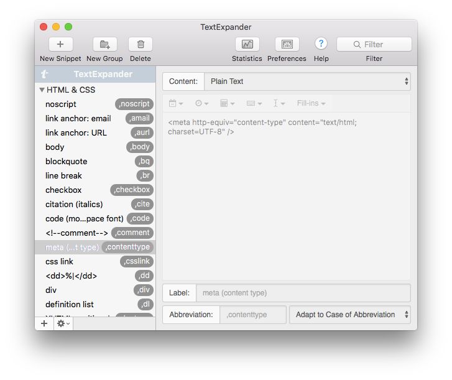This screenshot has height=380, width=452.
Task: Close the TextExpander window with red button
Action: (44, 27)
